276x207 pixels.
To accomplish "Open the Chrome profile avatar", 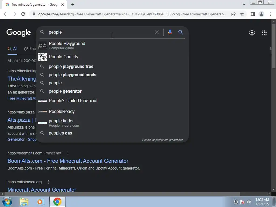I will pyautogui.click(x=261, y=14).
